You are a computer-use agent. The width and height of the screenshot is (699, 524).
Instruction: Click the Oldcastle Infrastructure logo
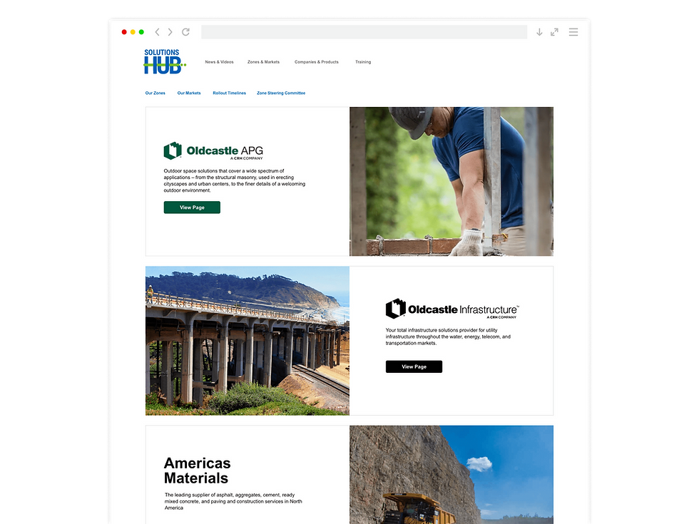tap(452, 309)
